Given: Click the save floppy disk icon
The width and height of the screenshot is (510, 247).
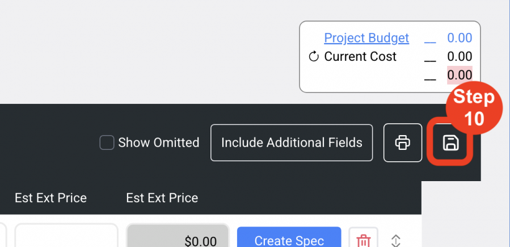Looking at the screenshot, I should [x=450, y=143].
